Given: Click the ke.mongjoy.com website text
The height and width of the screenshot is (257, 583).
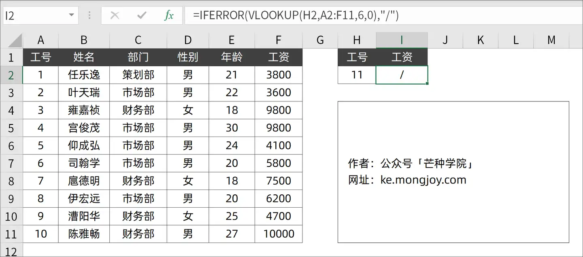Looking at the screenshot, I should point(423,180).
